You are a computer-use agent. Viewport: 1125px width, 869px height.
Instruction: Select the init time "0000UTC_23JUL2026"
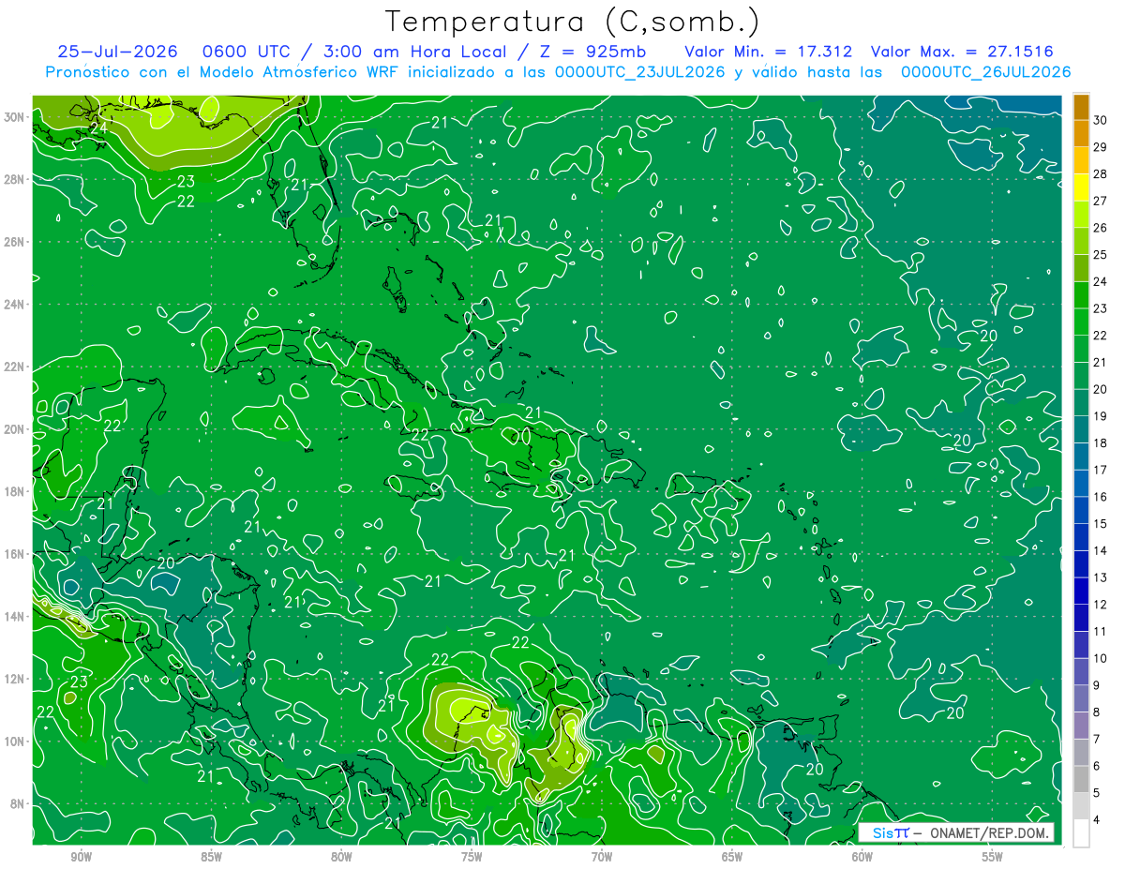click(639, 72)
